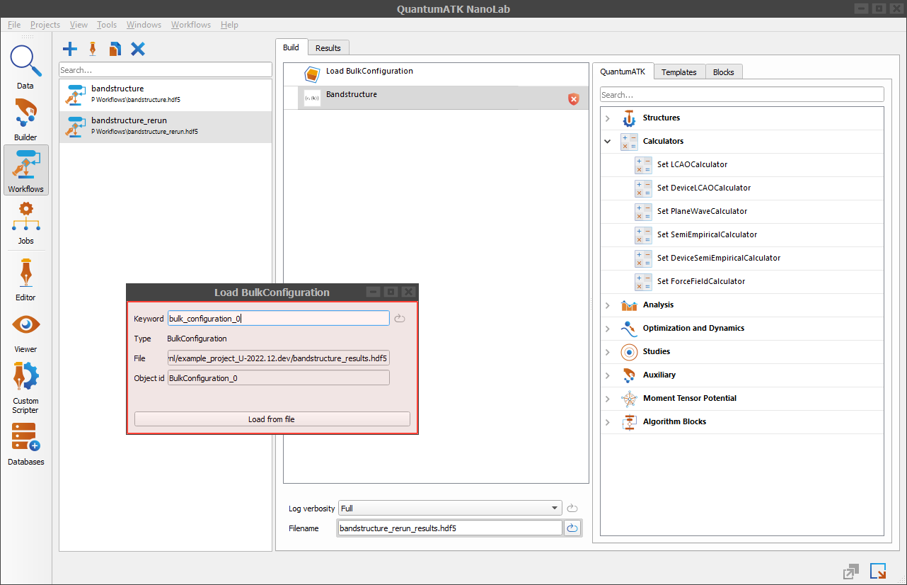The image size is (907, 585).
Task: Click the gray pop-out icon at bottom right
Action: click(850, 572)
